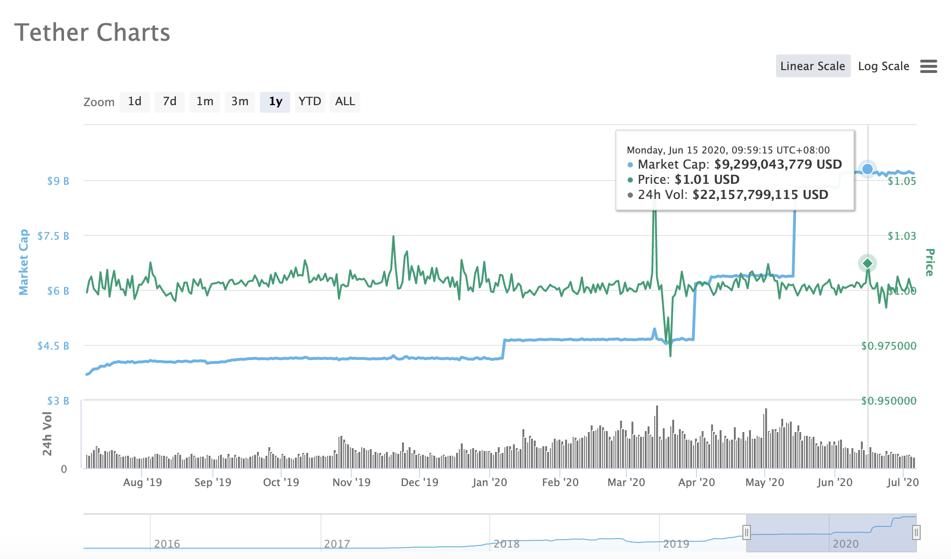Click the Feb '20 x-axis label
951x559 pixels.
click(560, 483)
